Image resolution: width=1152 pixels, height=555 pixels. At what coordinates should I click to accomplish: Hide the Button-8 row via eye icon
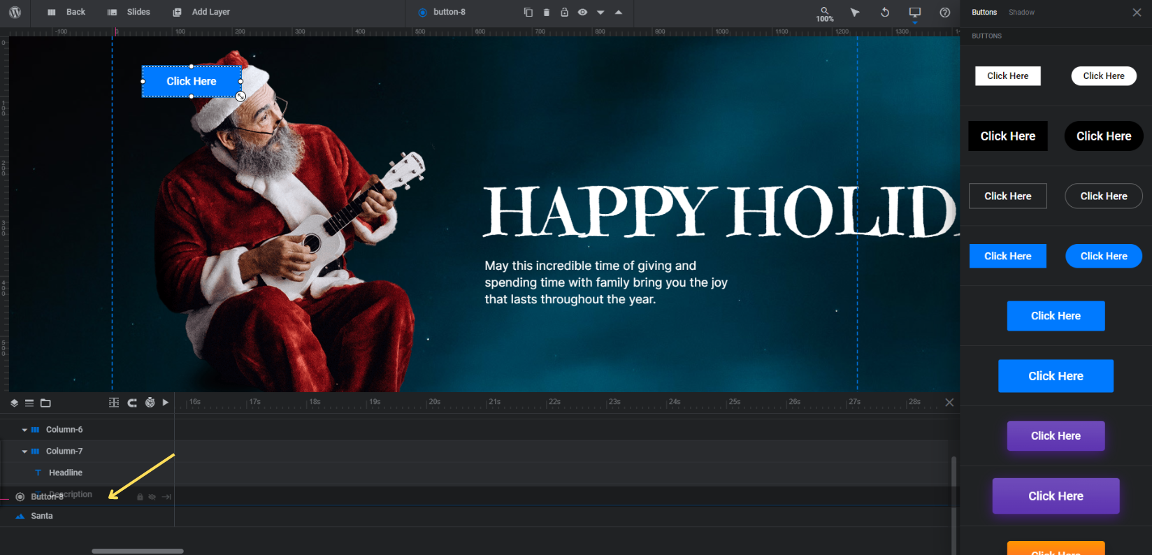[152, 497]
